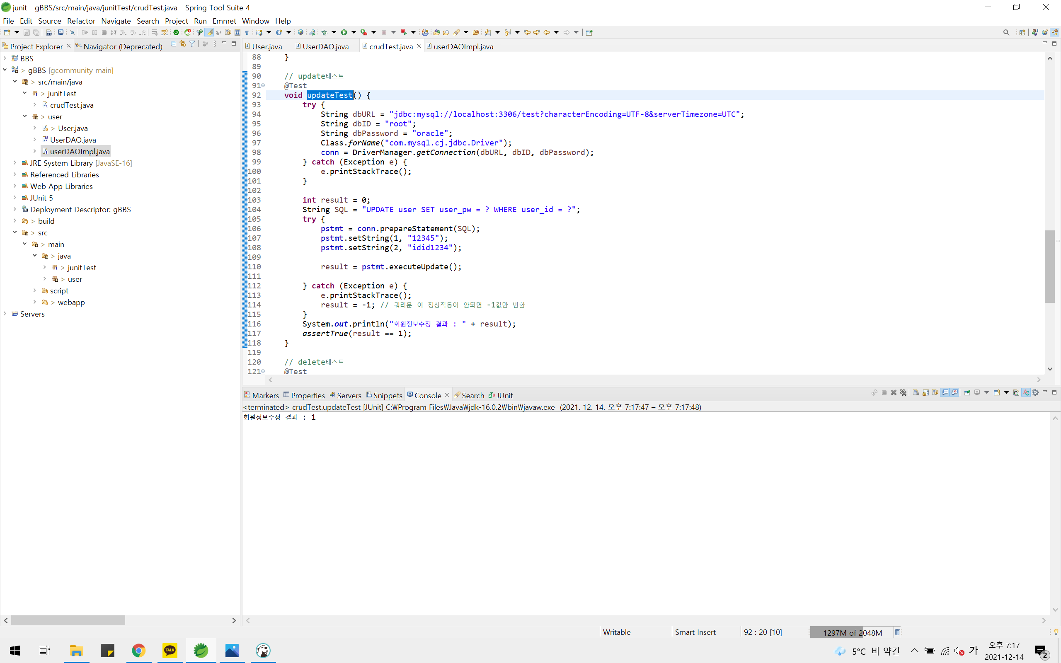Image resolution: width=1061 pixels, height=663 pixels.
Task: Toggle Show Console on standard out change
Action: (x=945, y=393)
